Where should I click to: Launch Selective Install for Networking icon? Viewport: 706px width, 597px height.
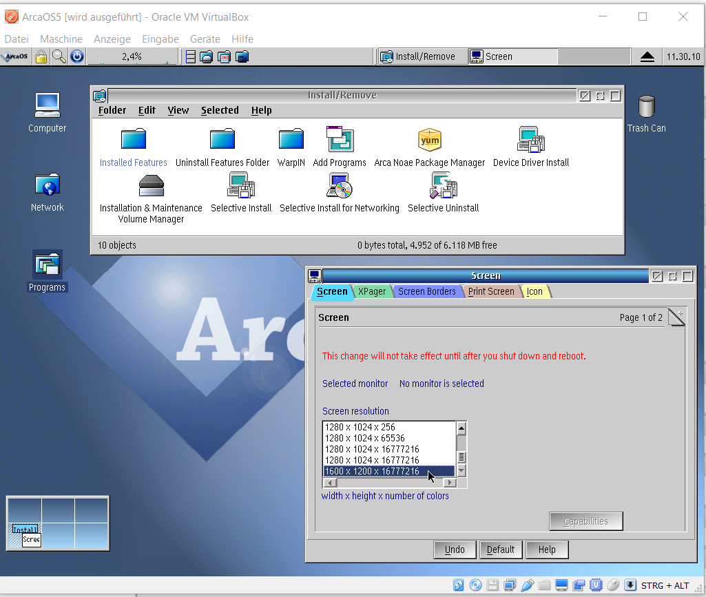(339, 185)
